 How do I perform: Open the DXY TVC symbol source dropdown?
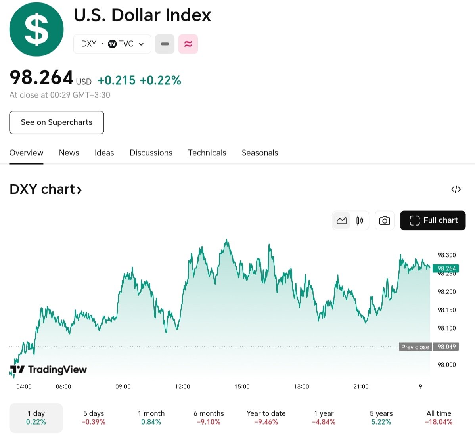(112, 44)
